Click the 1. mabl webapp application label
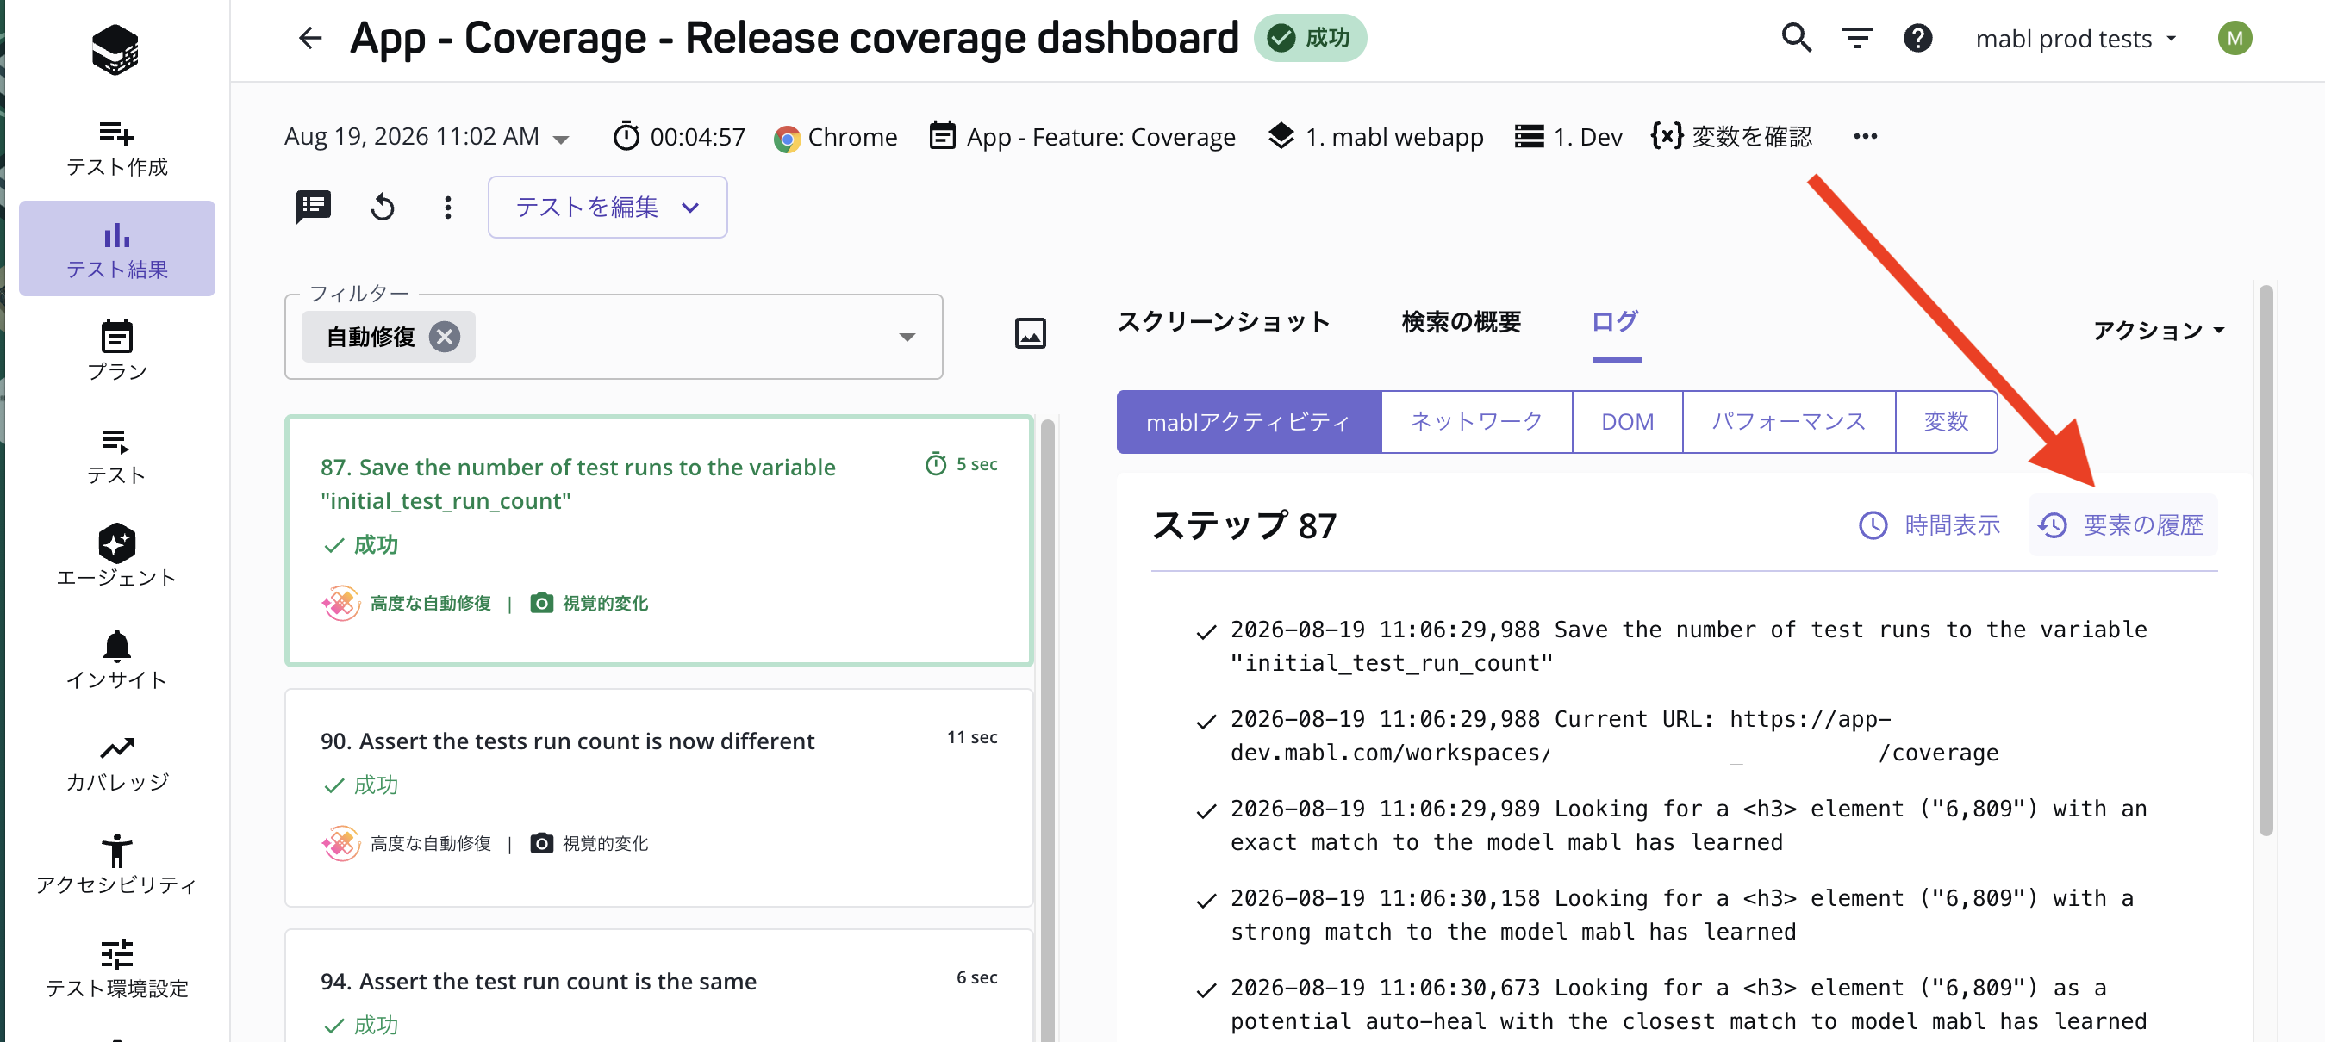Screen dimensions: 2325x1042 (1393, 136)
